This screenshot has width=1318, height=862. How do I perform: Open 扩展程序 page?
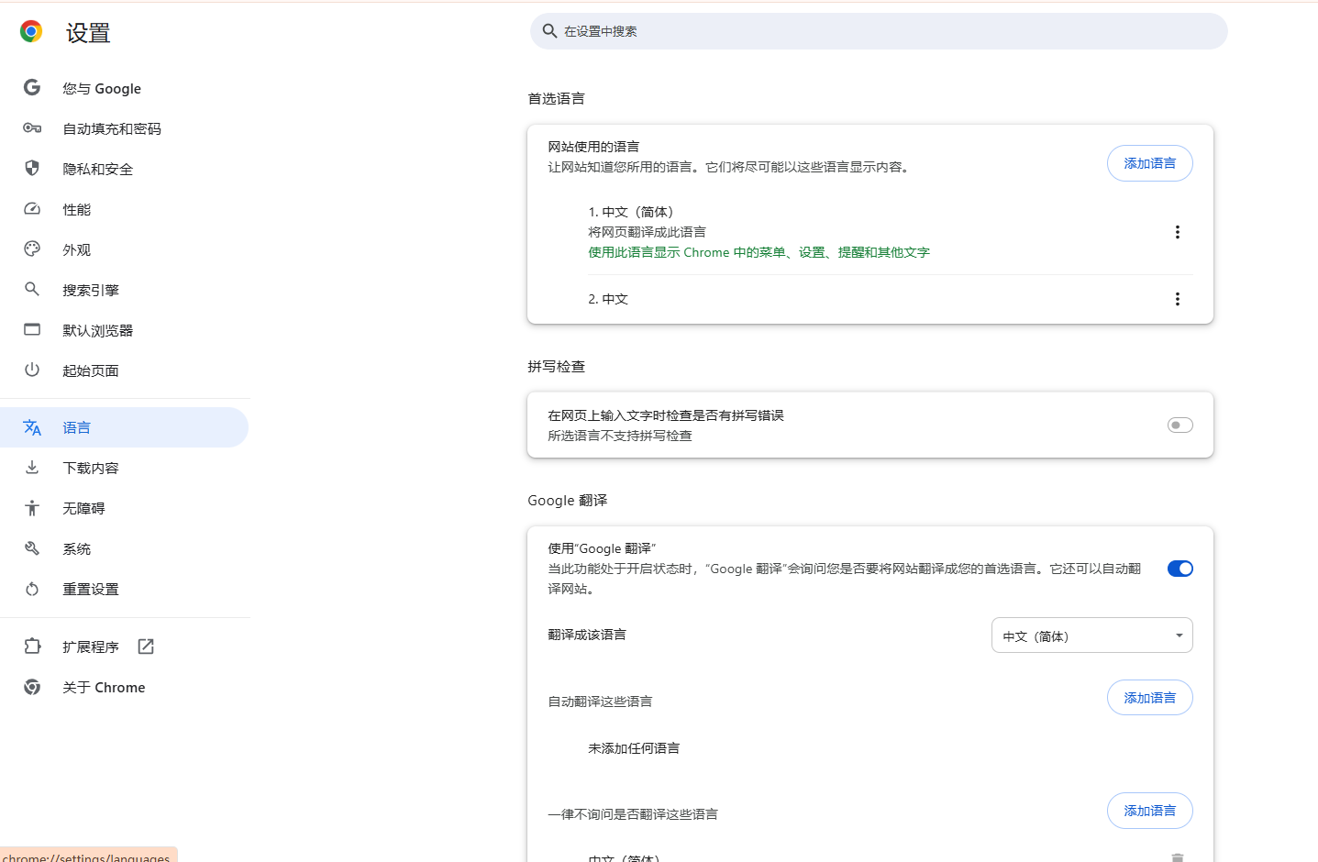click(124, 646)
